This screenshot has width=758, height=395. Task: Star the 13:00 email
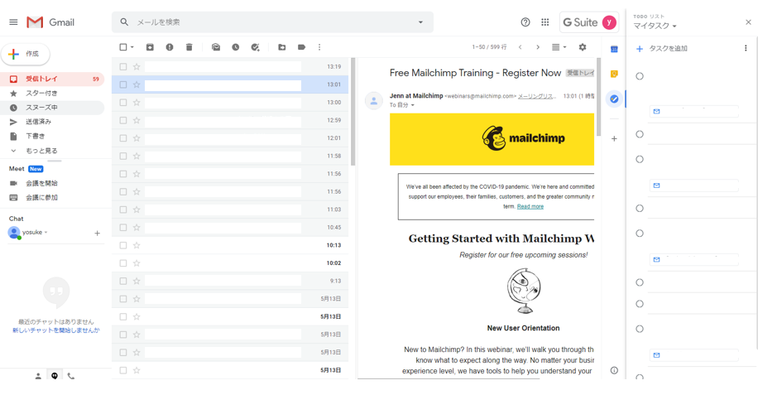point(137,103)
